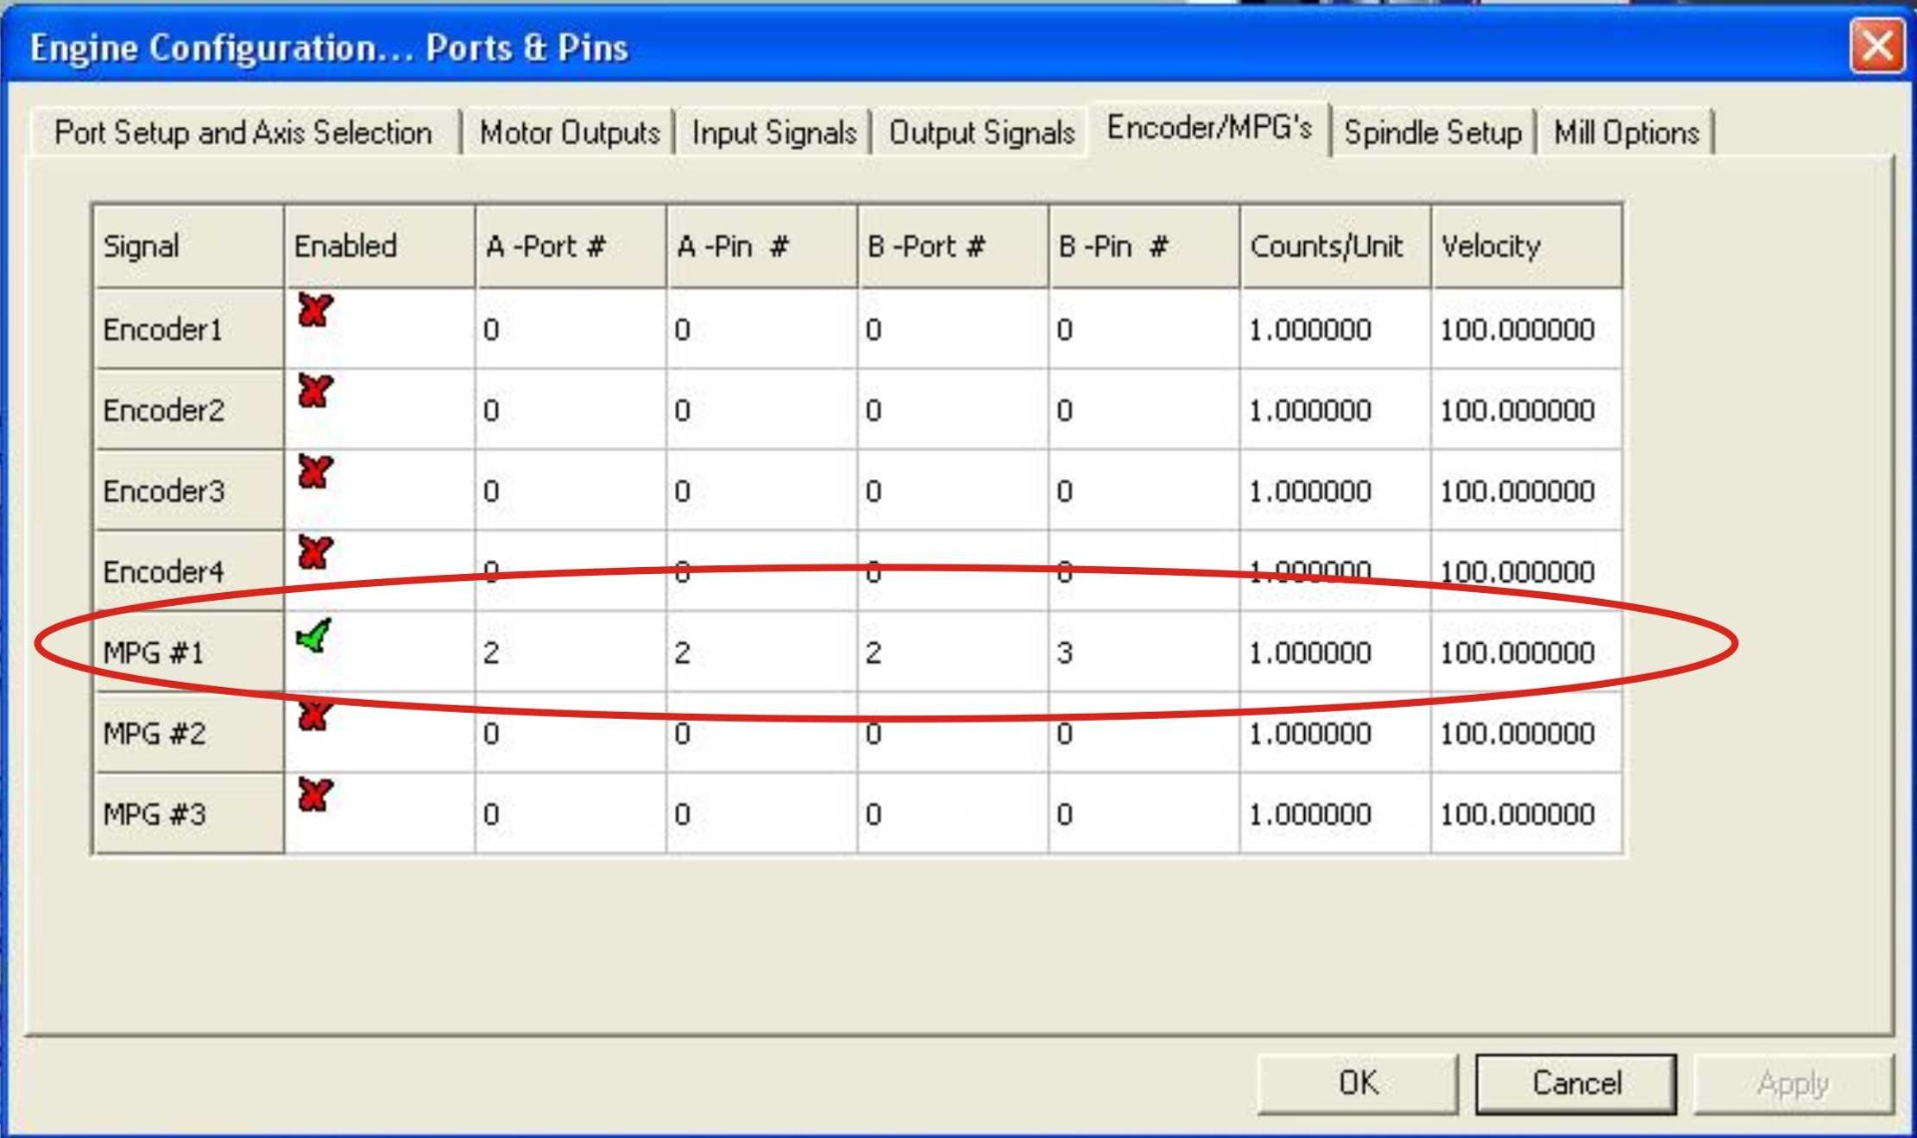This screenshot has height=1138, width=1917.
Task: Click the OK button
Action: [x=1355, y=1082]
